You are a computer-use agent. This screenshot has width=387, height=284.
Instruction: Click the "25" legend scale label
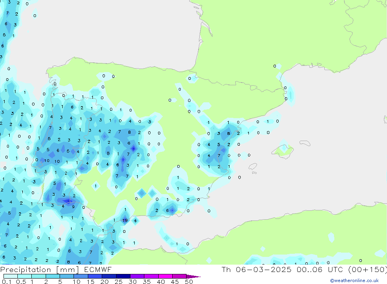click(119, 282)
